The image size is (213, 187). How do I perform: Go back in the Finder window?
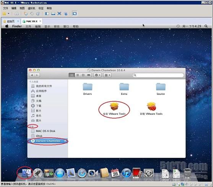click(x=32, y=75)
